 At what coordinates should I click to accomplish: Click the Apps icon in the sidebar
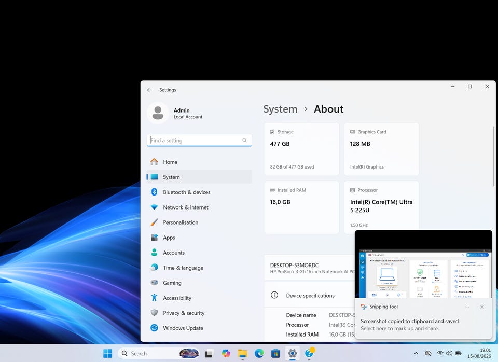pos(155,237)
